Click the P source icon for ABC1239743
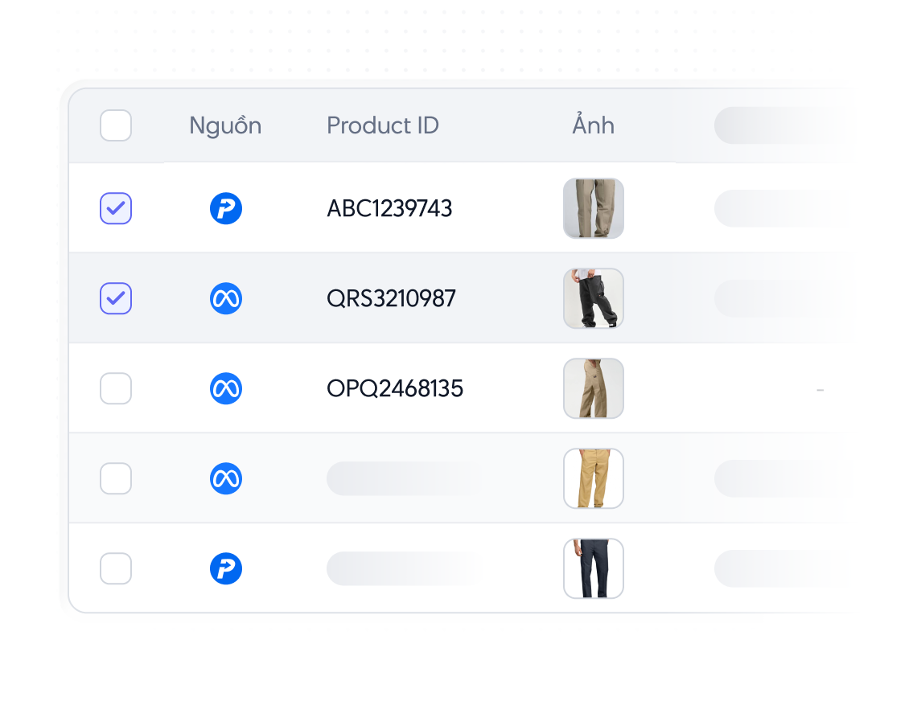Screen dimensions: 917x701 (226, 208)
